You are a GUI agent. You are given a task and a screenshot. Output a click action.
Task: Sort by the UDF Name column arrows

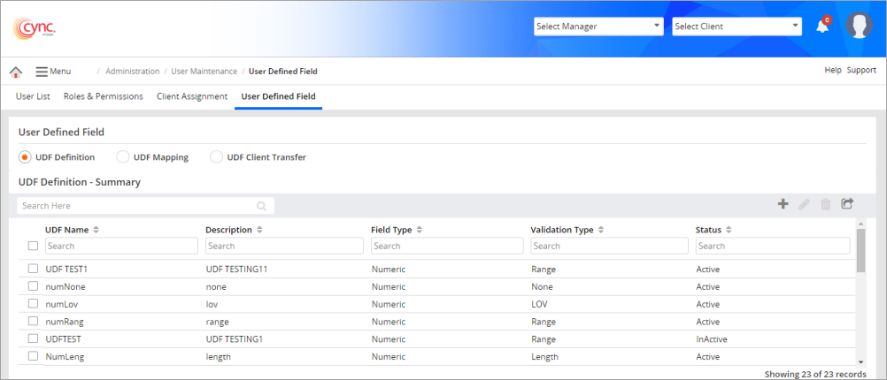click(x=96, y=230)
